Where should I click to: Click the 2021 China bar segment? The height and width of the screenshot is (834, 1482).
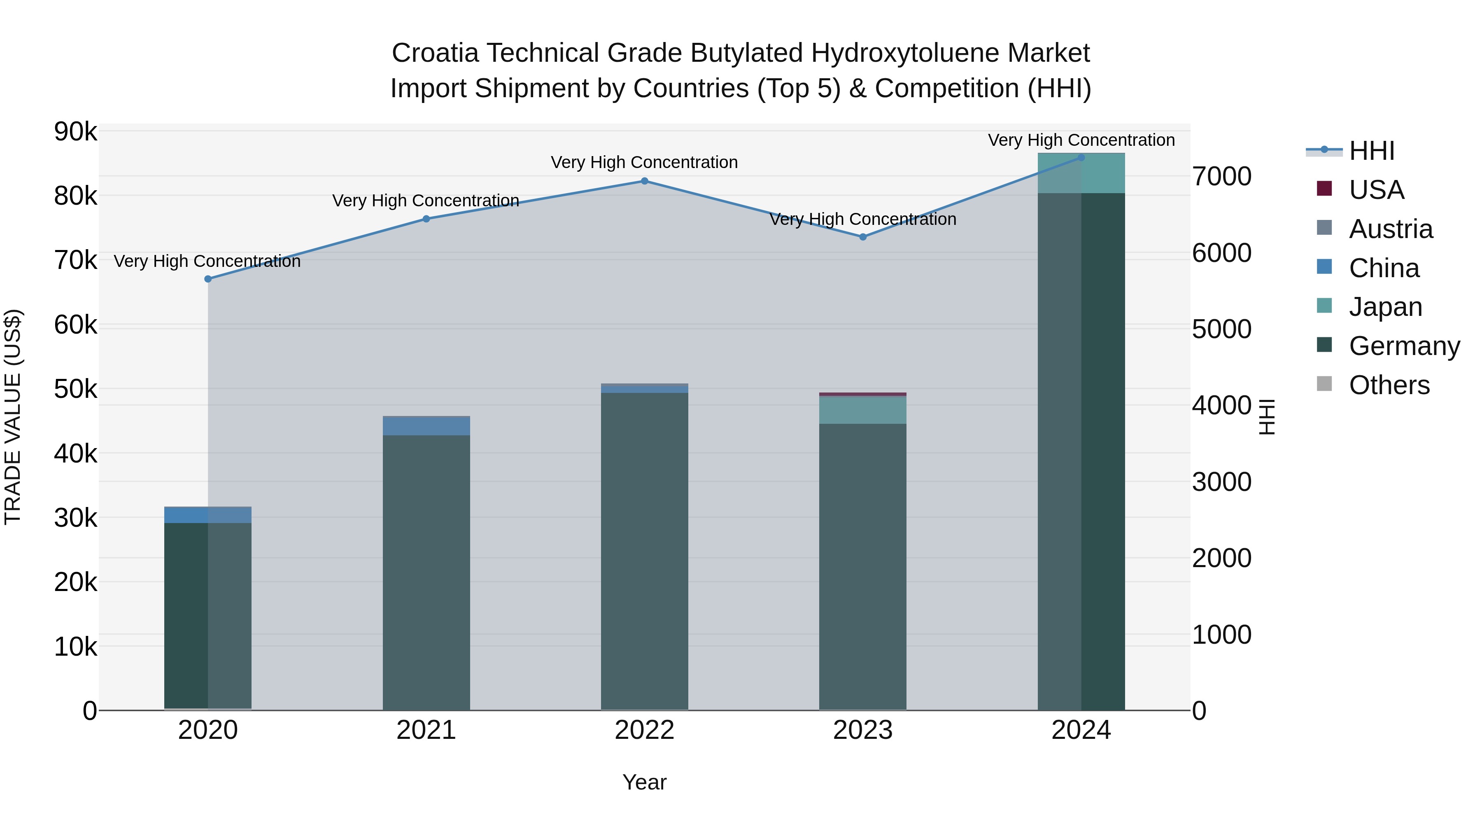[x=426, y=426]
